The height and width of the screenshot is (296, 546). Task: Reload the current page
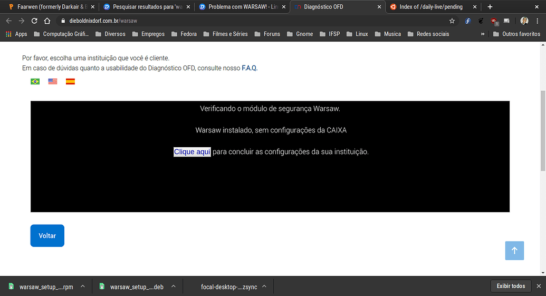(34, 21)
